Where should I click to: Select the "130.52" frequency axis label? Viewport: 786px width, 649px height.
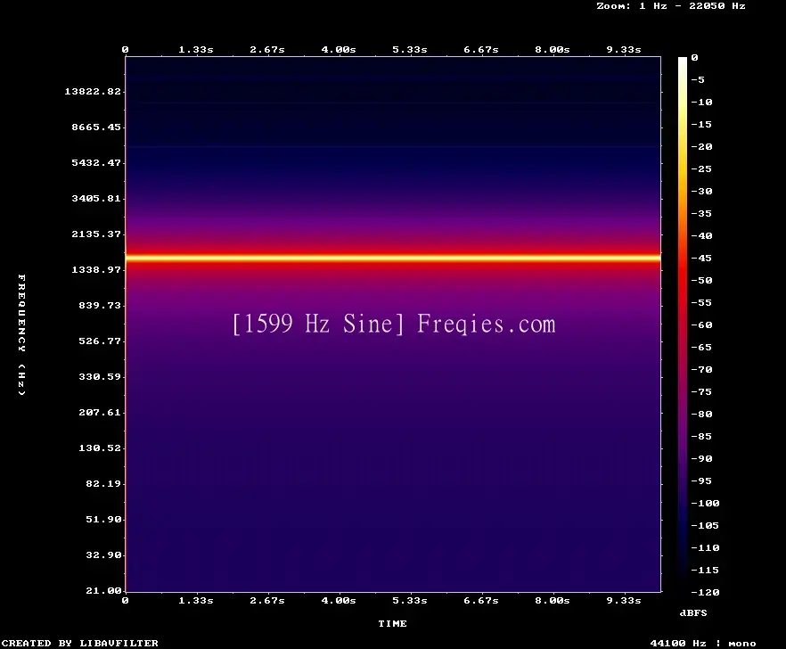(100, 448)
